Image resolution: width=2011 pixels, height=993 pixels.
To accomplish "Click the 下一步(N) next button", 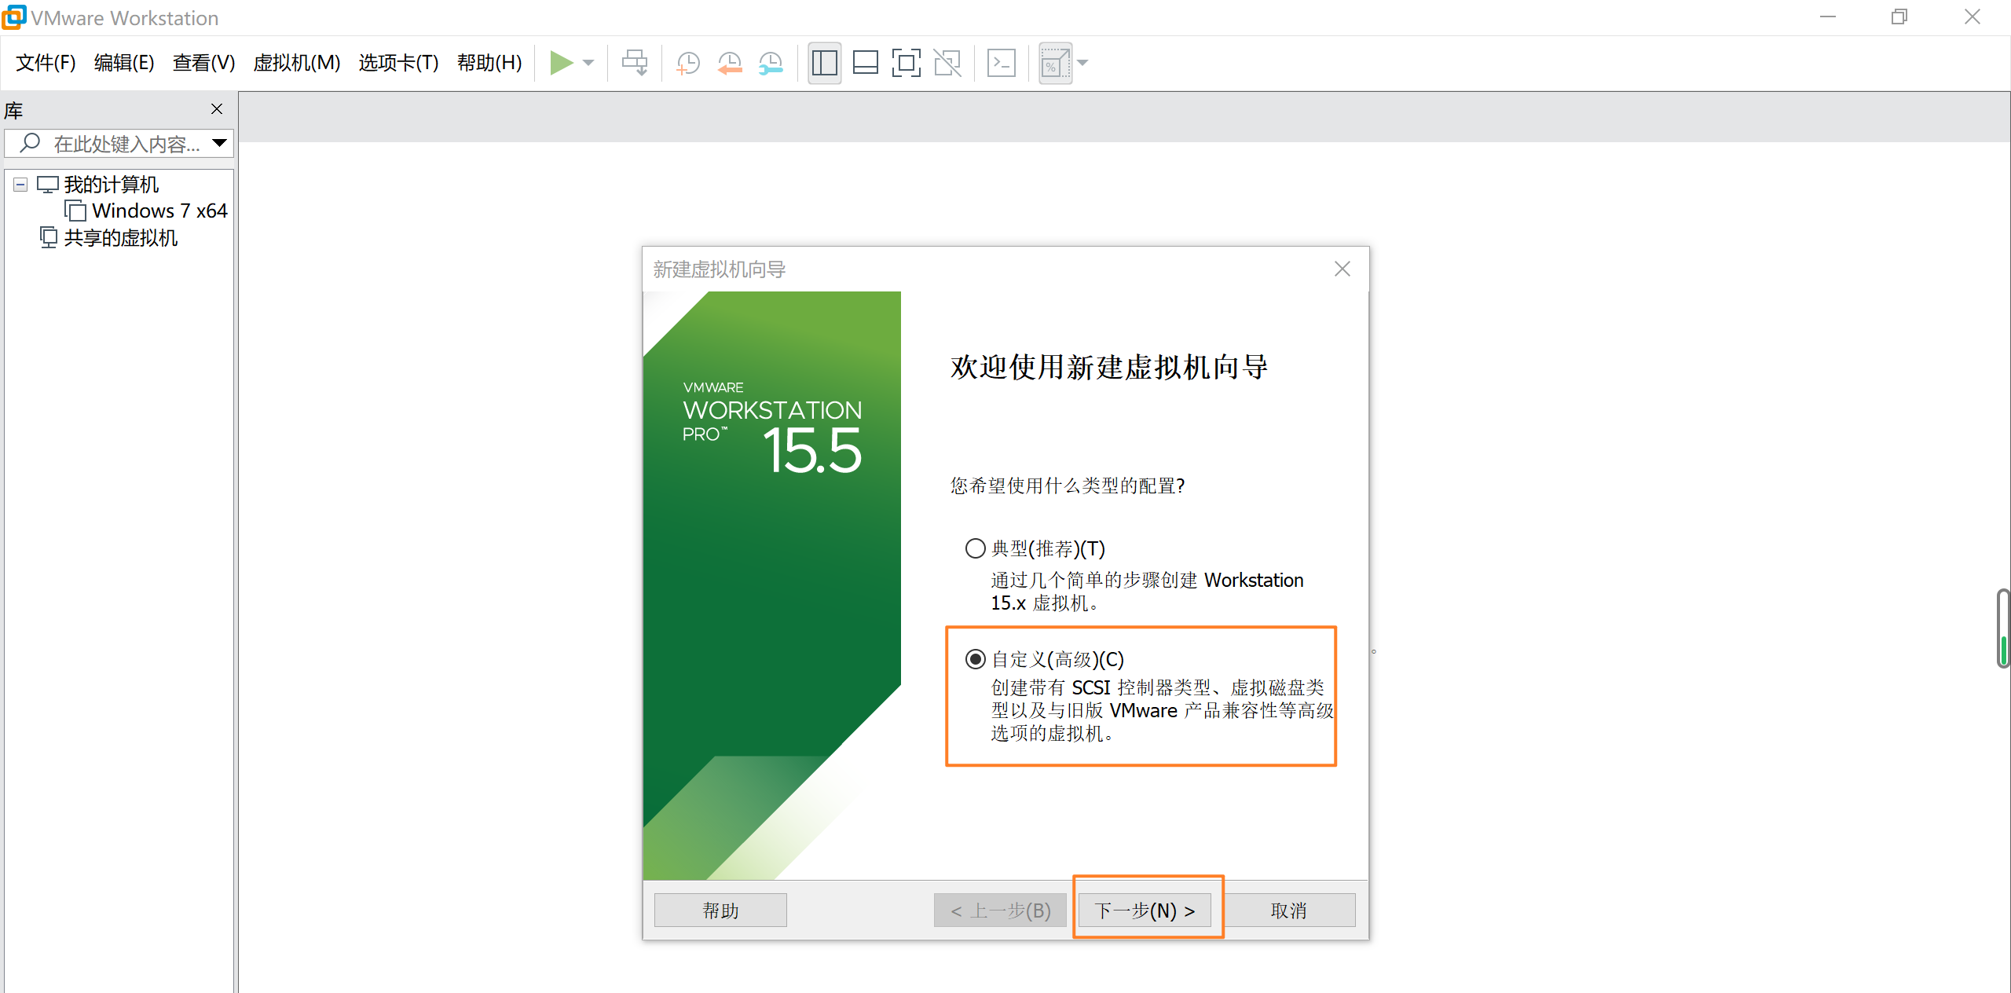I will point(1145,910).
